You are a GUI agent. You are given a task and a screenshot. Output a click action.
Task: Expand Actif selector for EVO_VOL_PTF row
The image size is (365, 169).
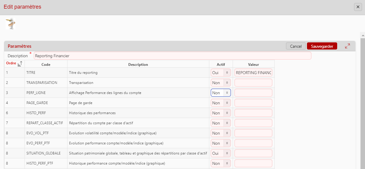point(221,133)
